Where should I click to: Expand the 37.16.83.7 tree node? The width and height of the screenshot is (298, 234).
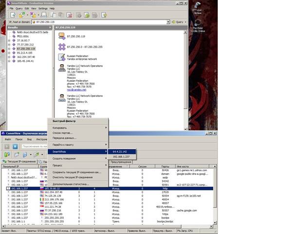[9, 40]
